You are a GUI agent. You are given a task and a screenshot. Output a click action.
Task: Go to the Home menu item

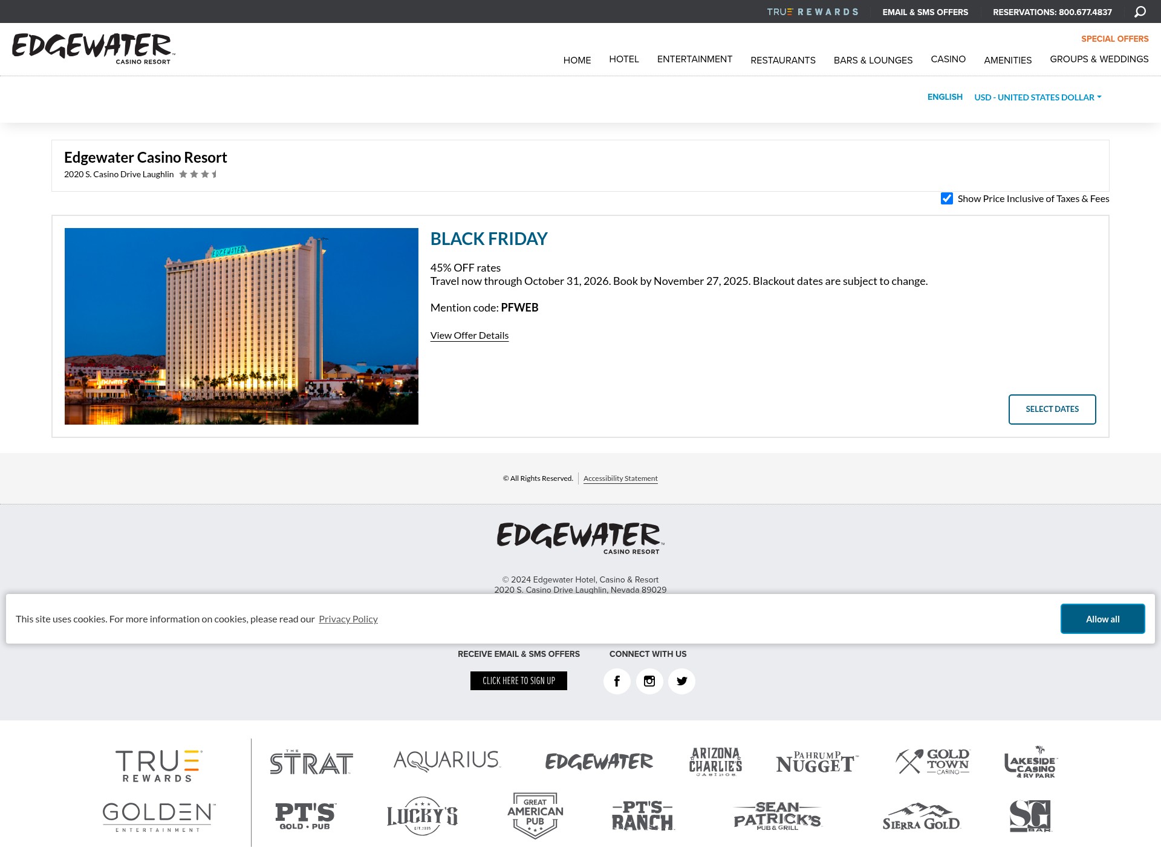point(577,60)
